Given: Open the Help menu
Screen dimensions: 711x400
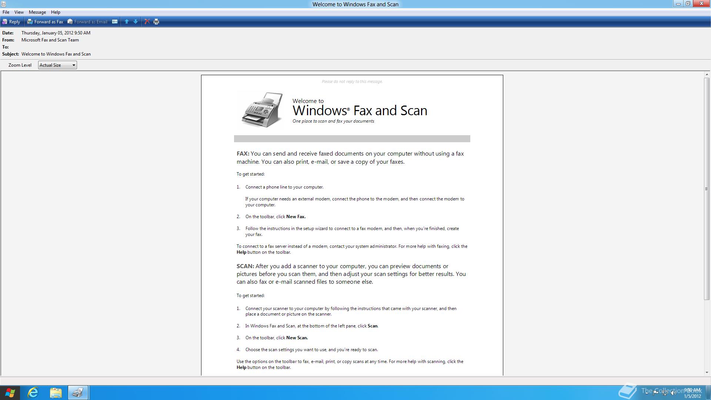Looking at the screenshot, I should click(56, 12).
